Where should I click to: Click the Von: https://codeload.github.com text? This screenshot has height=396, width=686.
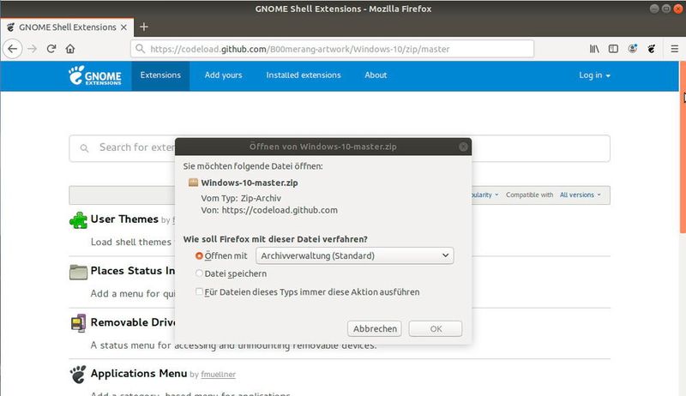269,210
